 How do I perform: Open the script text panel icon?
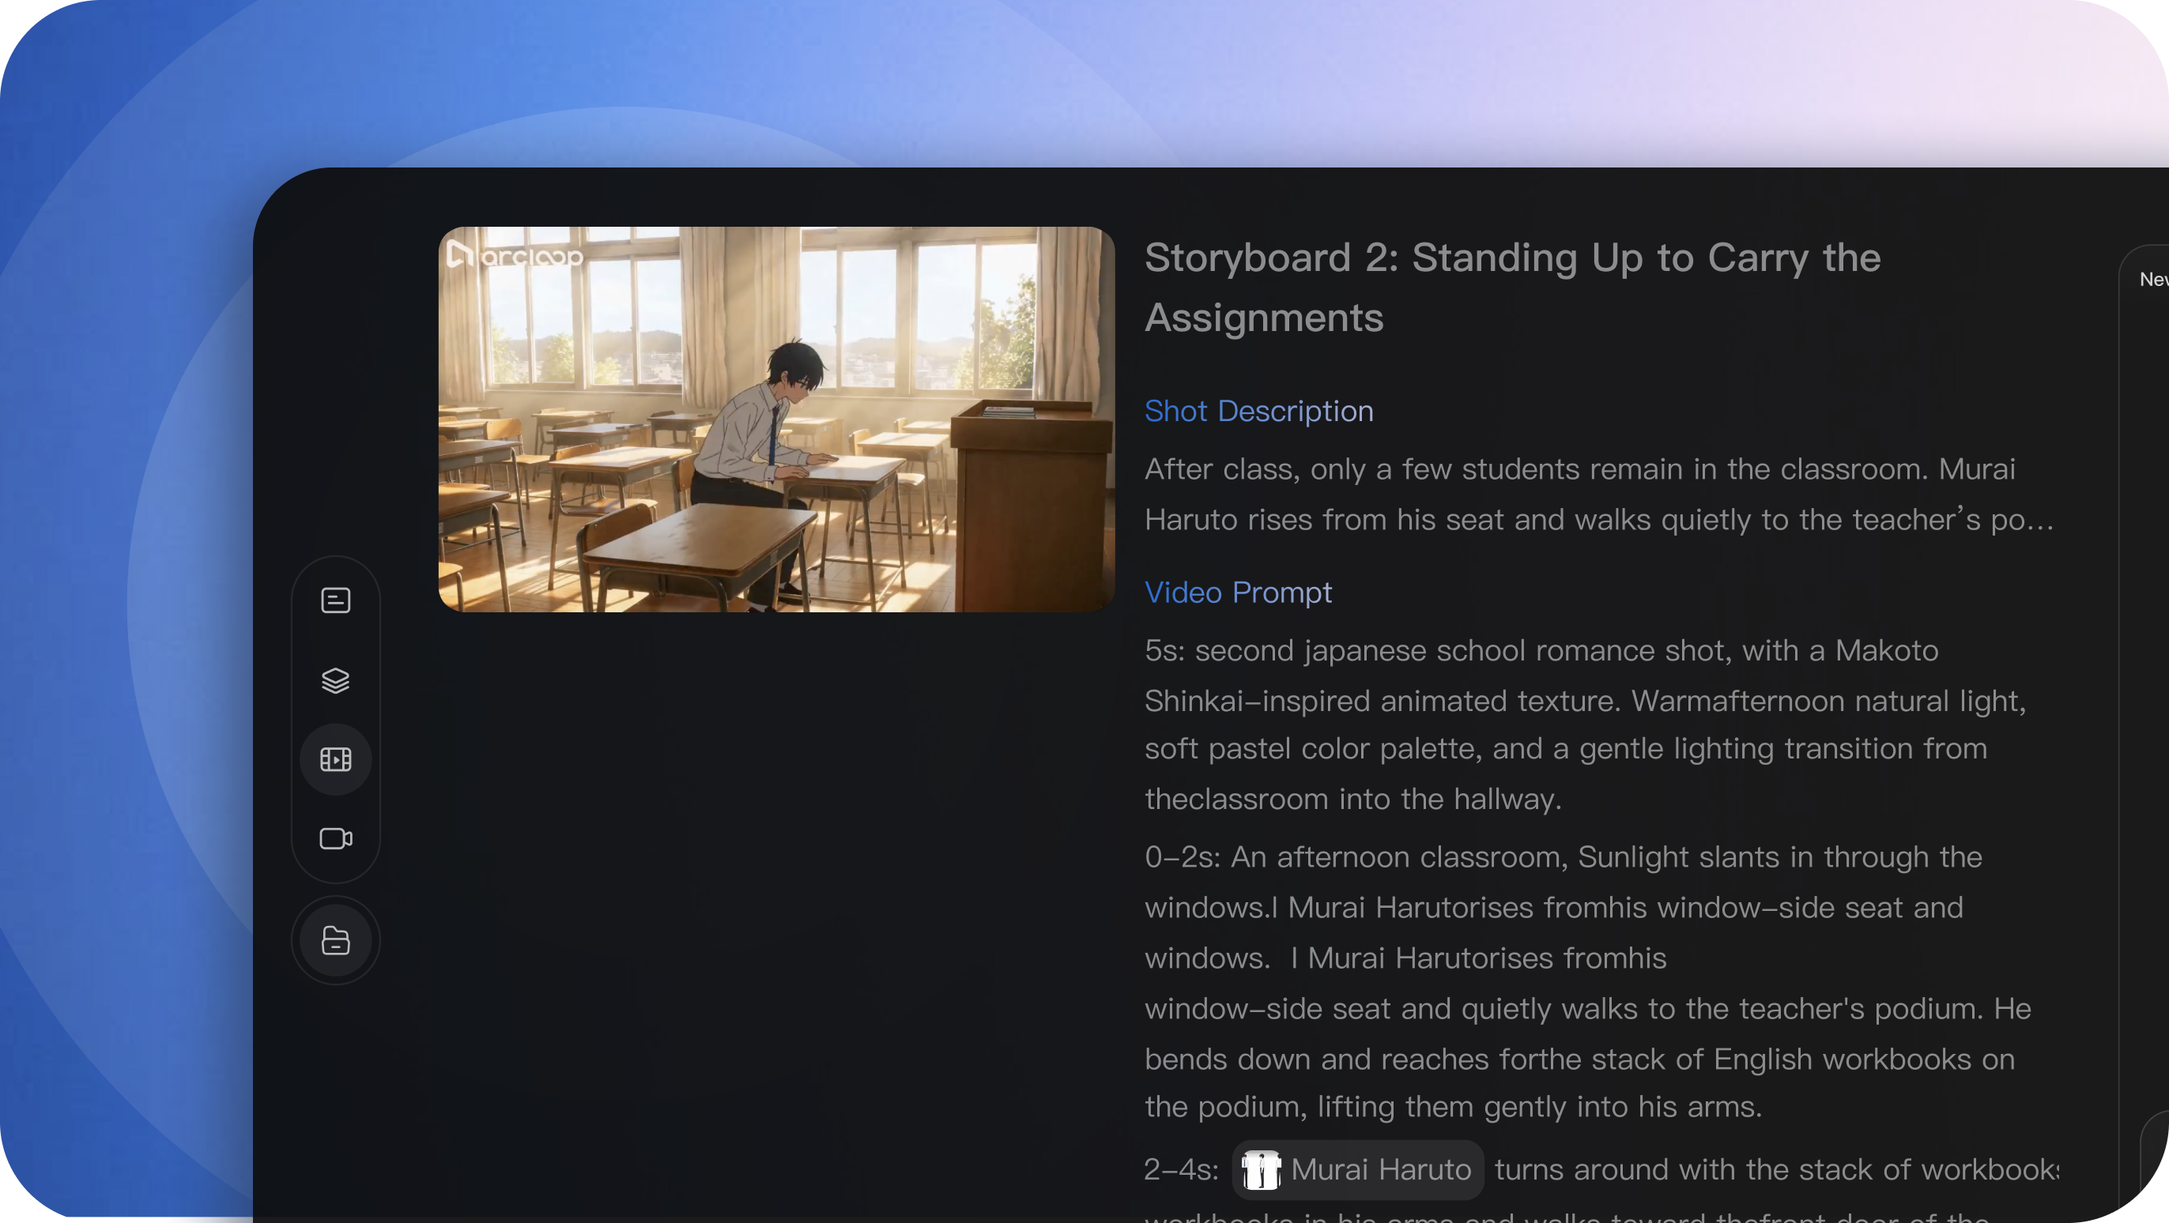coord(335,600)
